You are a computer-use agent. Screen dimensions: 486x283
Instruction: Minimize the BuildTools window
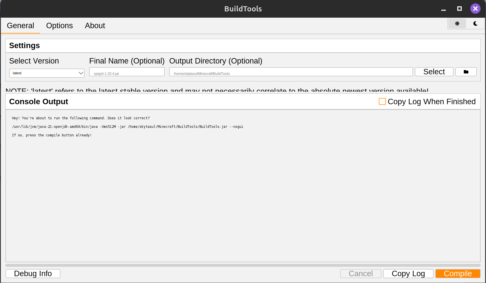coord(443,9)
